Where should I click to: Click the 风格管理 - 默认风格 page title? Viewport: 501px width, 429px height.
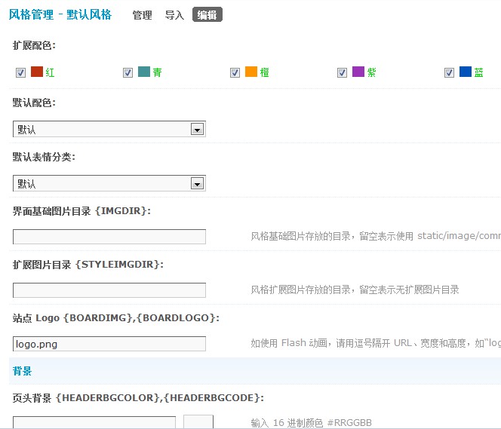[x=60, y=14]
